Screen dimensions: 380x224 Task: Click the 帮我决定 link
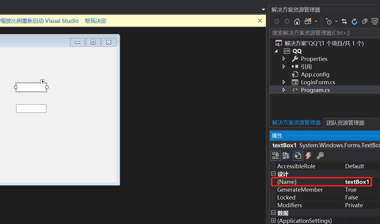pos(96,21)
